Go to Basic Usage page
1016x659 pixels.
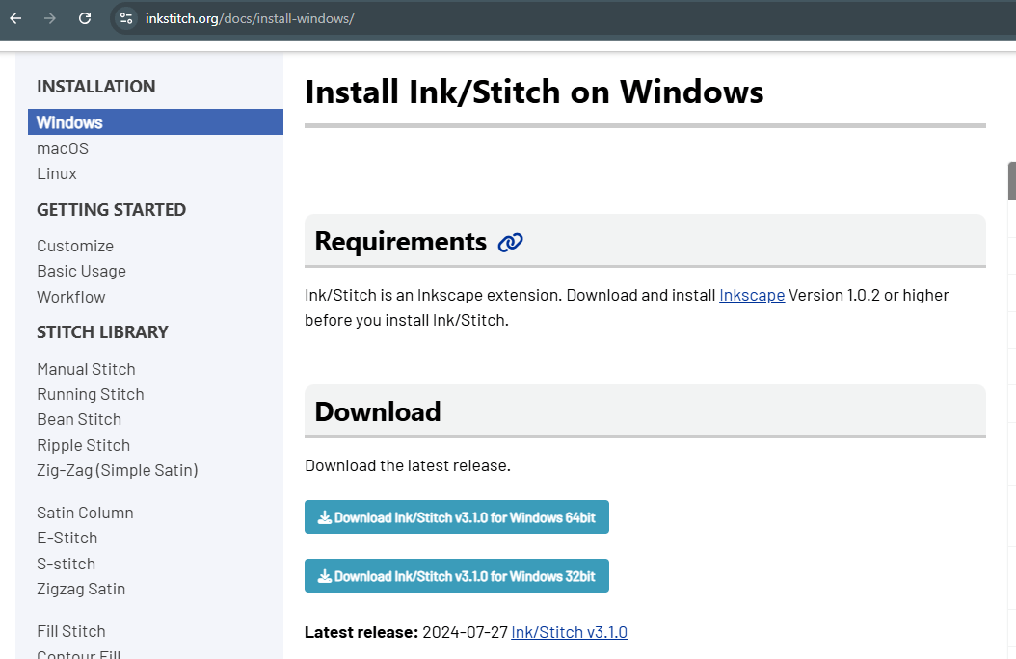pos(81,272)
